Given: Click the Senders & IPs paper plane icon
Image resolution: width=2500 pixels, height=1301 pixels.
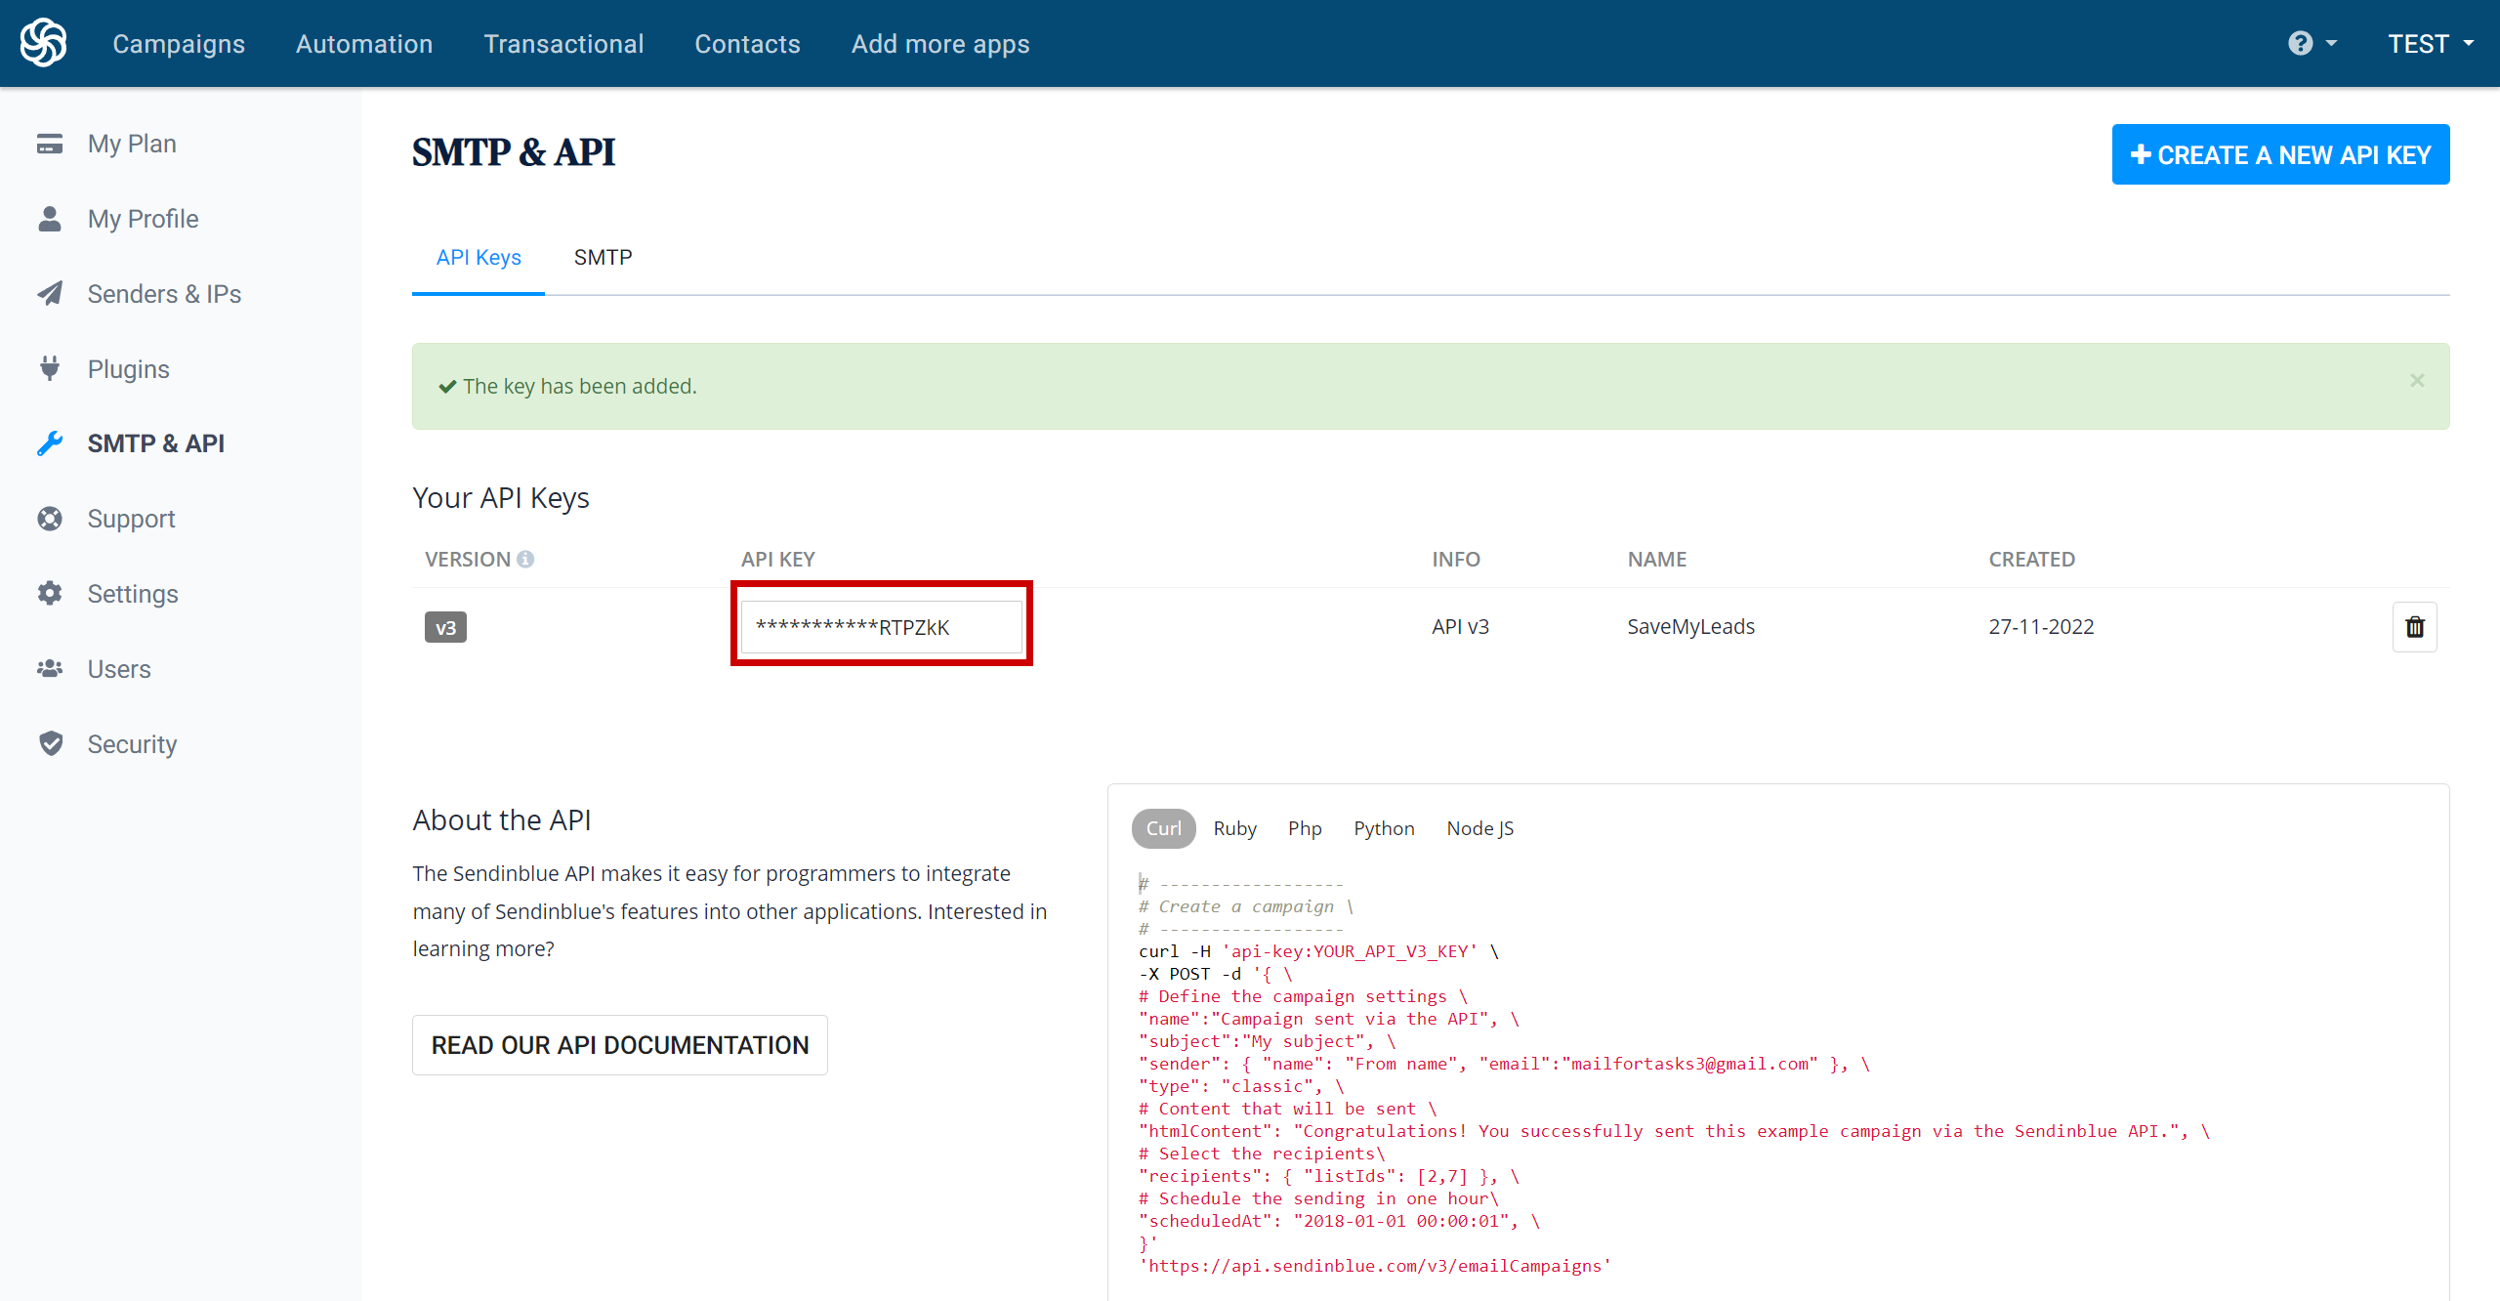Looking at the screenshot, I should point(50,293).
